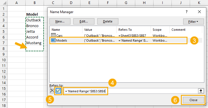
Task: Select column E header
Action: tap(89, 3)
